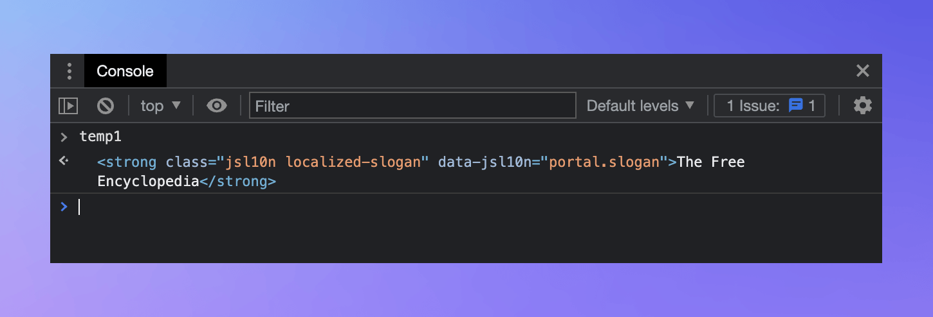The height and width of the screenshot is (317, 933).
Task: Close the DevTools drawer
Action: pyautogui.click(x=862, y=71)
